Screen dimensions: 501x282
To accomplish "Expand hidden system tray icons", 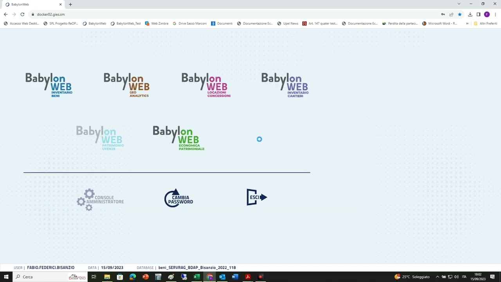I will (438, 277).
